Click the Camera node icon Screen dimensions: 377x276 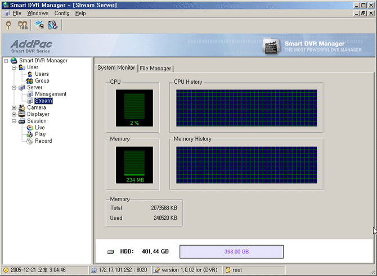[22, 107]
